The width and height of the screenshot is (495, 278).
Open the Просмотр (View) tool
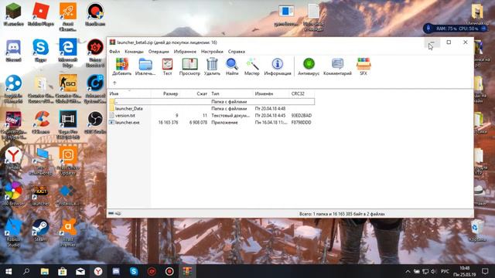(x=189, y=66)
